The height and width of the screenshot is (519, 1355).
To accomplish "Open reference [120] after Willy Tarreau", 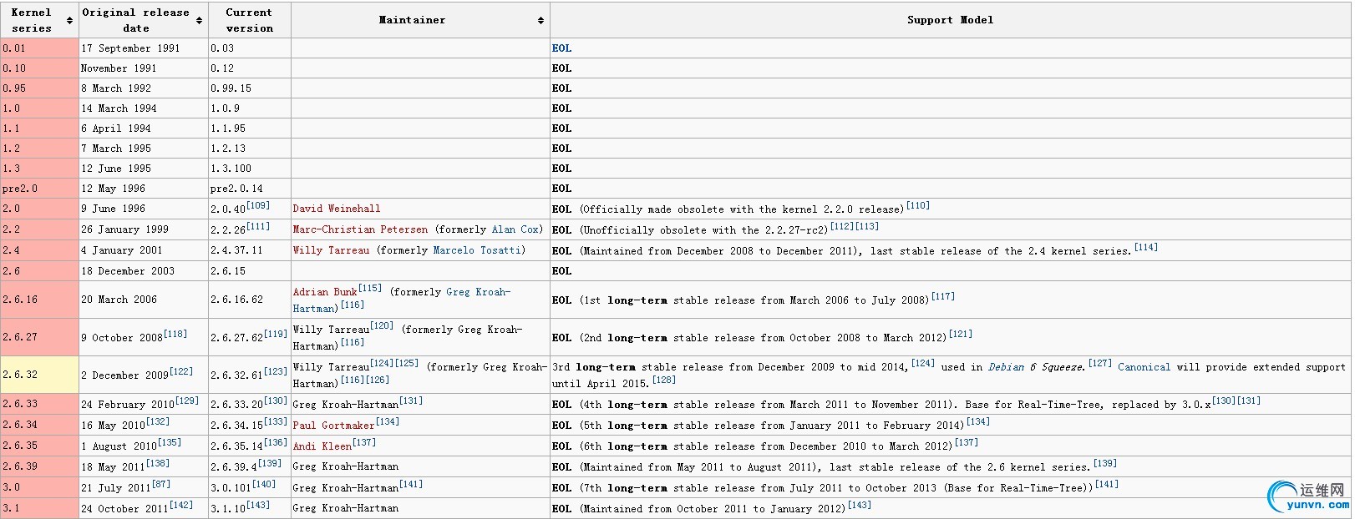I will click(382, 326).
